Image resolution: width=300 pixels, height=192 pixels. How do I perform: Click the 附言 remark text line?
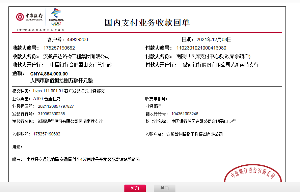pyautogui.click(x=83, y=159)
